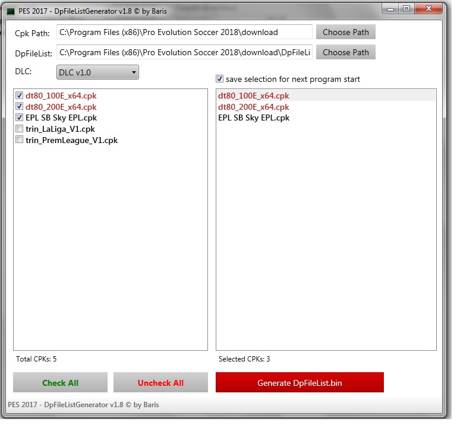Choose Path for DpFileList
The height and width of the screenshot is (425, 457).
click(346, 52)
